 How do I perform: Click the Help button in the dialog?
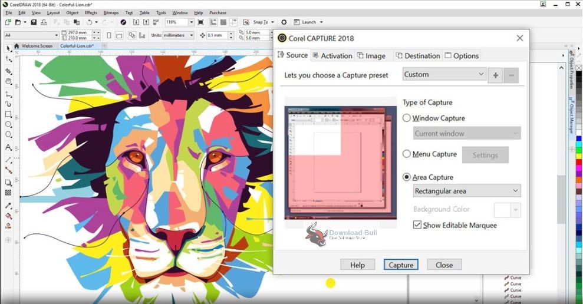click(357, 265)
